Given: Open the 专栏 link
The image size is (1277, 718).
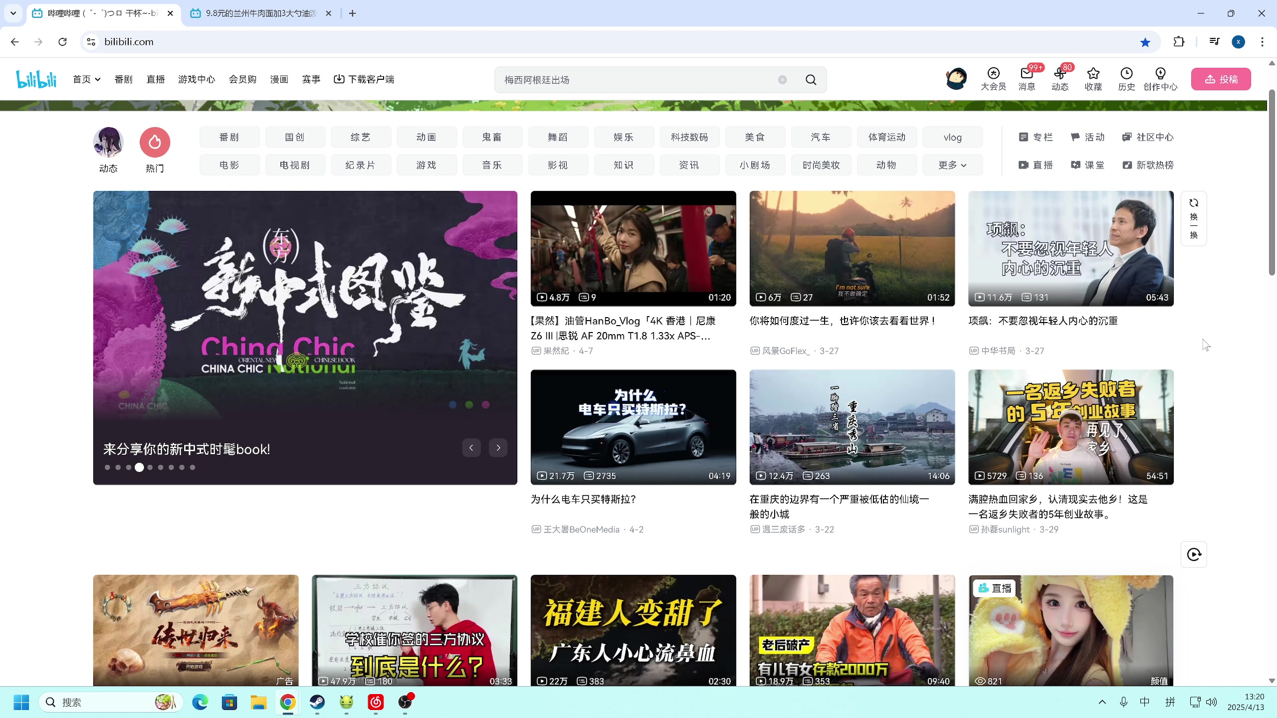Looking at the screenshot, I should (x=1036, y=137).
